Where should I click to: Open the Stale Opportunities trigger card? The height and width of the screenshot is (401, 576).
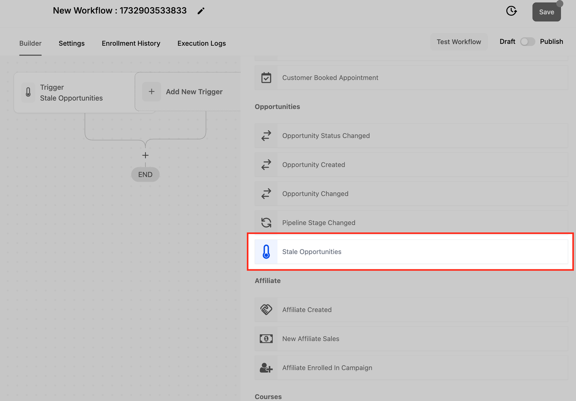tap(72, 93)
